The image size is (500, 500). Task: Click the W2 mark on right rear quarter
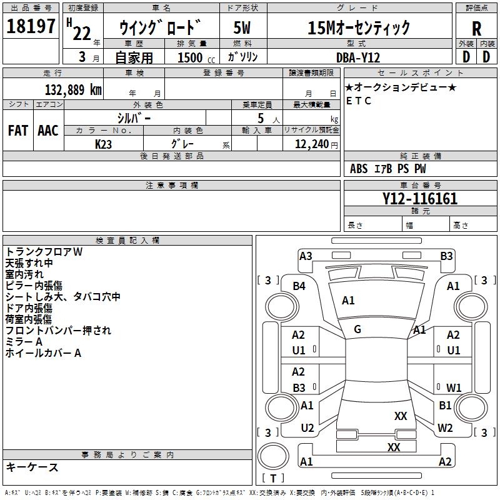(445, 427)
